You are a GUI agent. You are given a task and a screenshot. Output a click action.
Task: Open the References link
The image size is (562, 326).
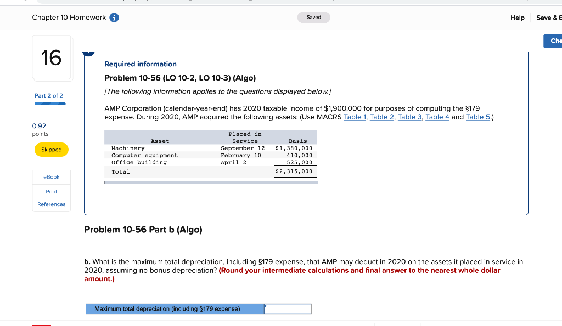pyautogui.click(x=51, y=204)
